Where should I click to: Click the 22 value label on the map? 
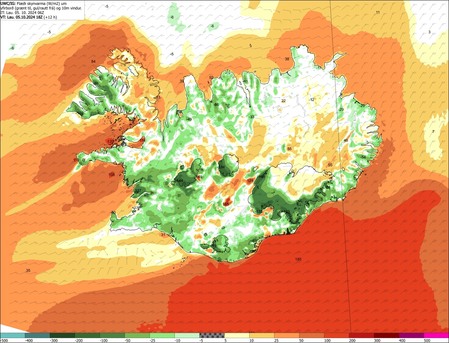click(x=283, y=101)
